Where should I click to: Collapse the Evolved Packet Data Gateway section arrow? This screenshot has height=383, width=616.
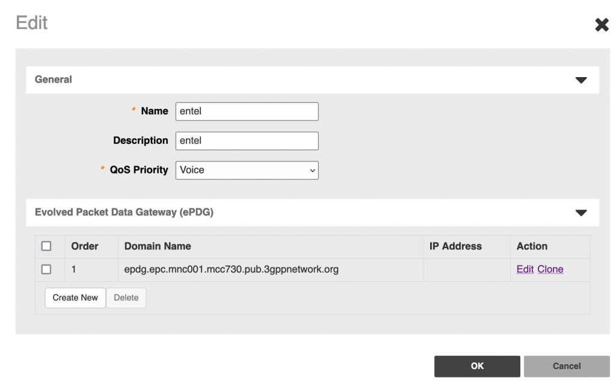[581, 213]
